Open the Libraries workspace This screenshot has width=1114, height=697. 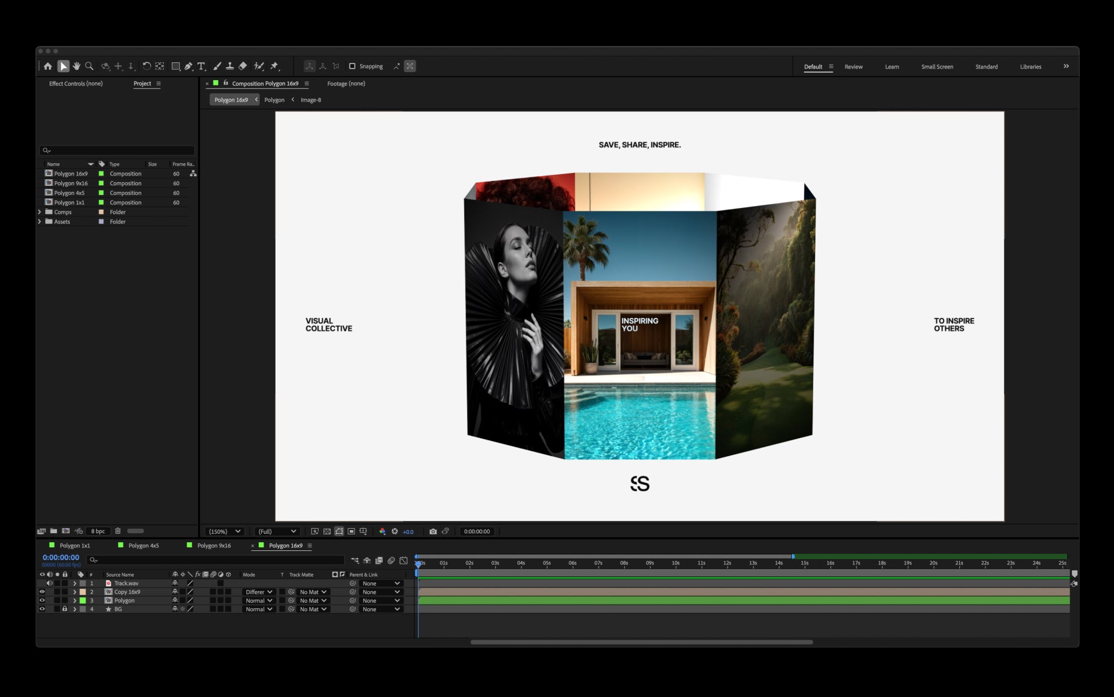pyautogui.click(x=1030, y=67)
